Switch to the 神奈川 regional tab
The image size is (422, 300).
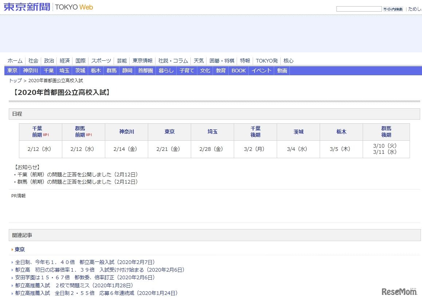(x=30, y=71)
